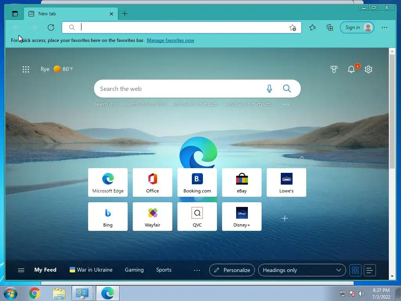This screenshot has width=401, height=301.
Task: Select the New tab browser tab
Action: click(x=71, y=14)
